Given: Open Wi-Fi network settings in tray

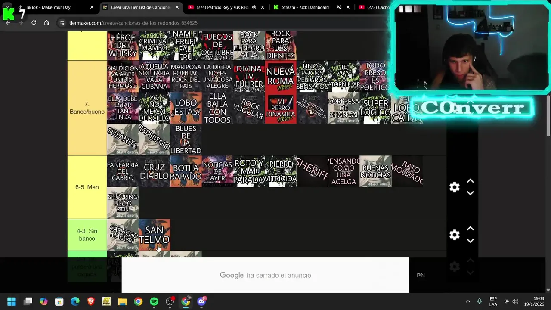Looking at the screenshot, I should (x=507, y=301).
